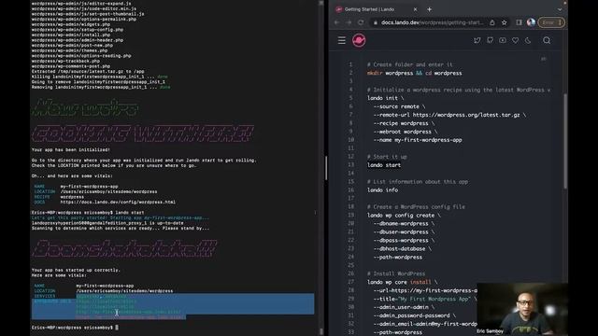Click the terminal prompt at the bottom
This screenshot has height=336, width=598.
(75, 328)
